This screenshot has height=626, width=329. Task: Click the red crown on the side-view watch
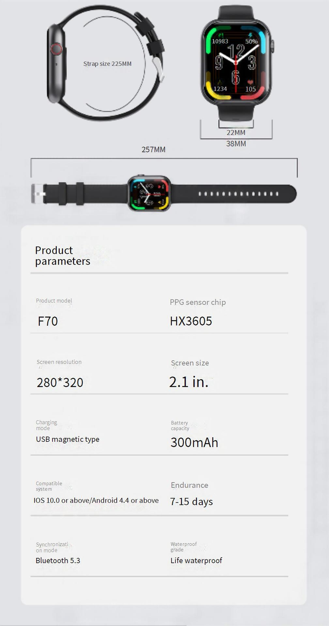(x=56, y=49)
